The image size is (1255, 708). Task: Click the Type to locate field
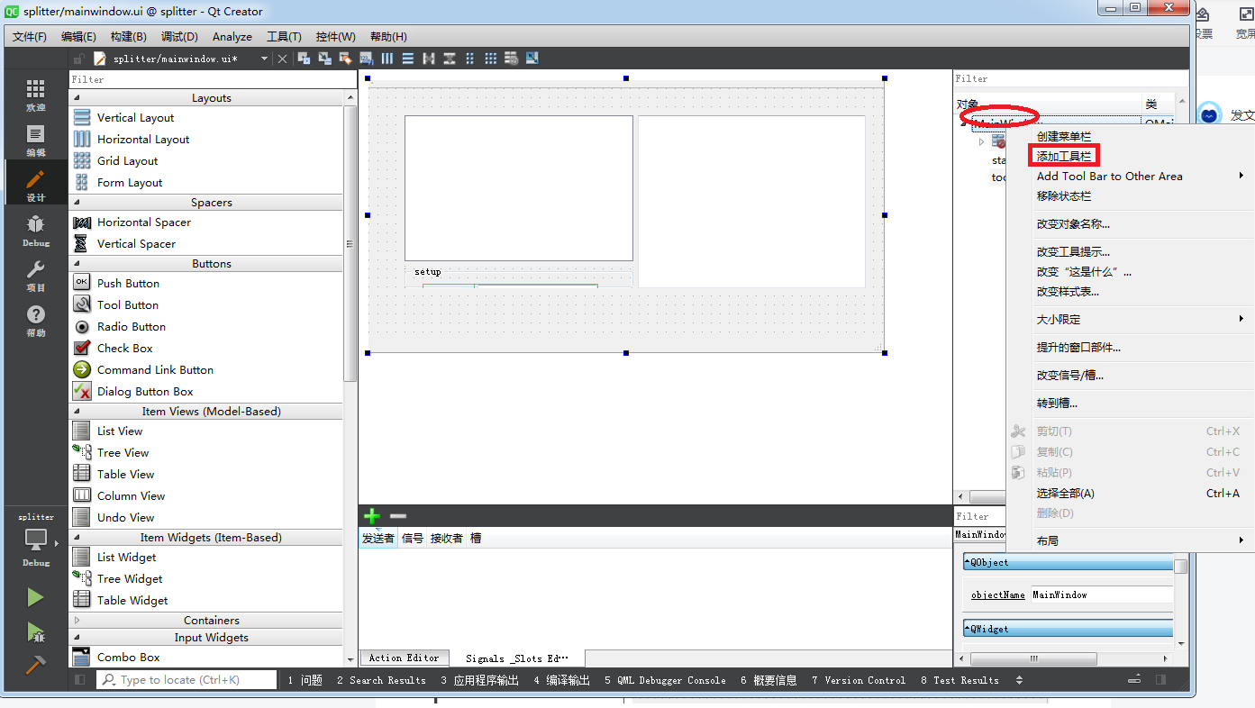[x=186, y=680]
